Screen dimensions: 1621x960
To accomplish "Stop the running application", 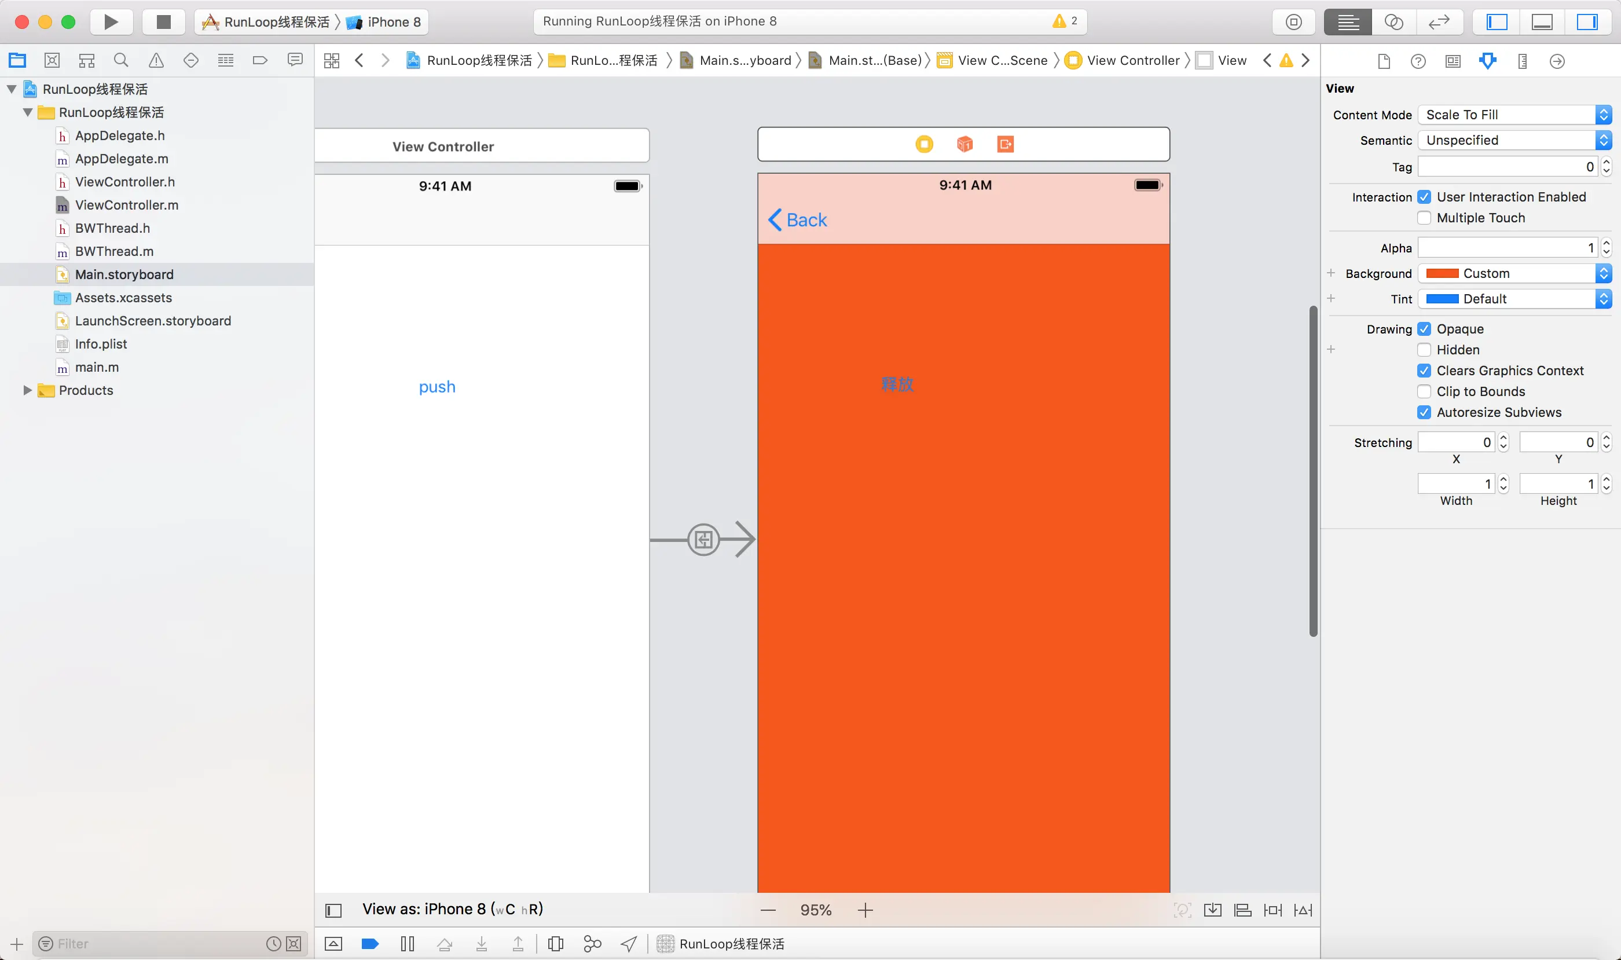I will [x=164, y=22].
